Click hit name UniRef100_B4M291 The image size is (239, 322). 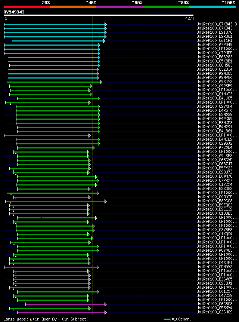(214, 127)
